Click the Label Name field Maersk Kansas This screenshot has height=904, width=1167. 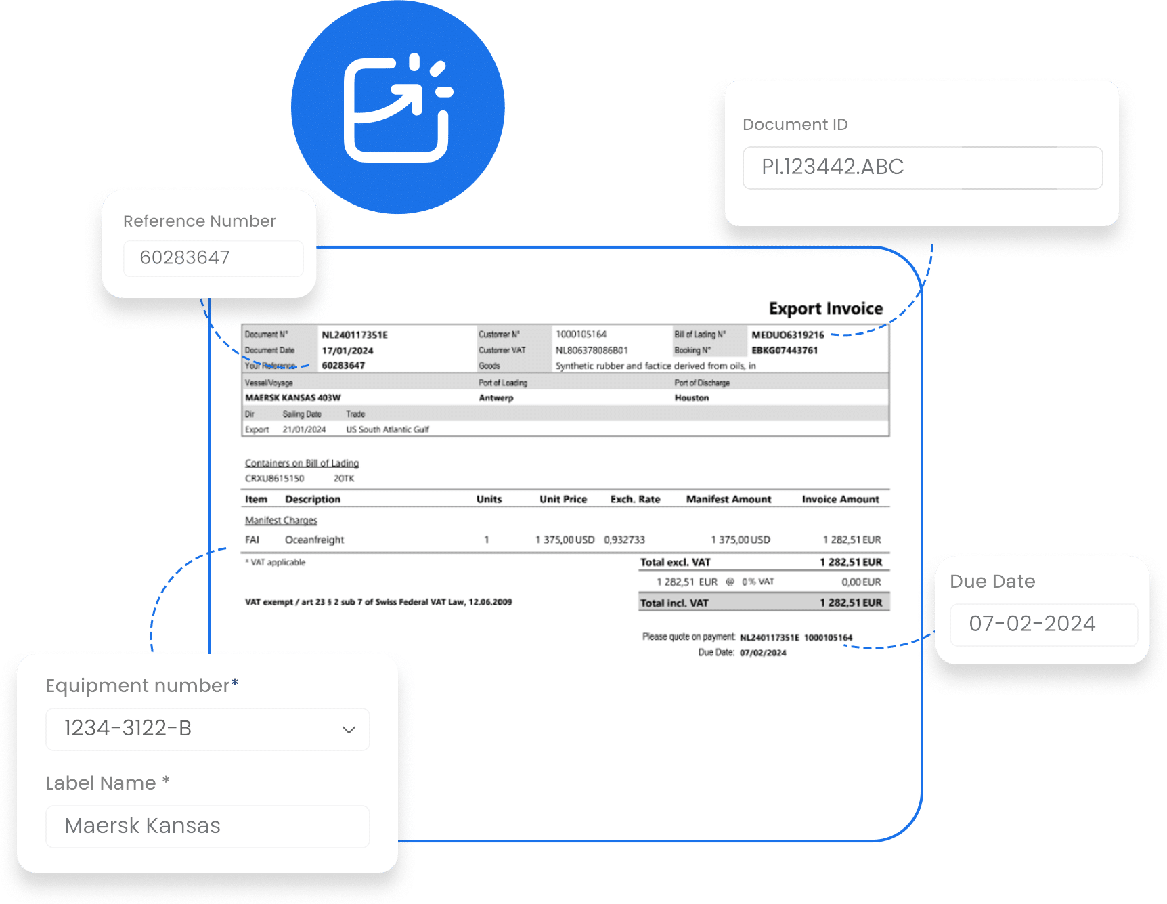pos(208,826)
